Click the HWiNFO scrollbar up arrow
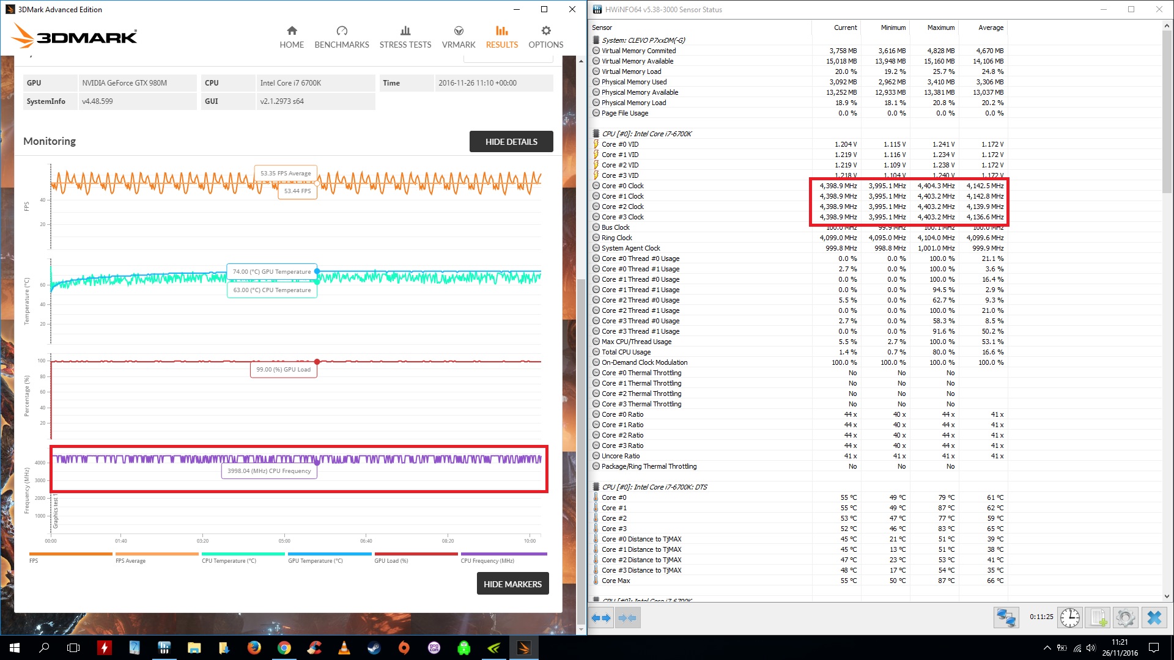Viewport: 1174px width, 660px height. click(1167, 26)
